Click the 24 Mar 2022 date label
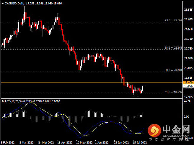The image size is (194, 145). (x=46, y=143)
